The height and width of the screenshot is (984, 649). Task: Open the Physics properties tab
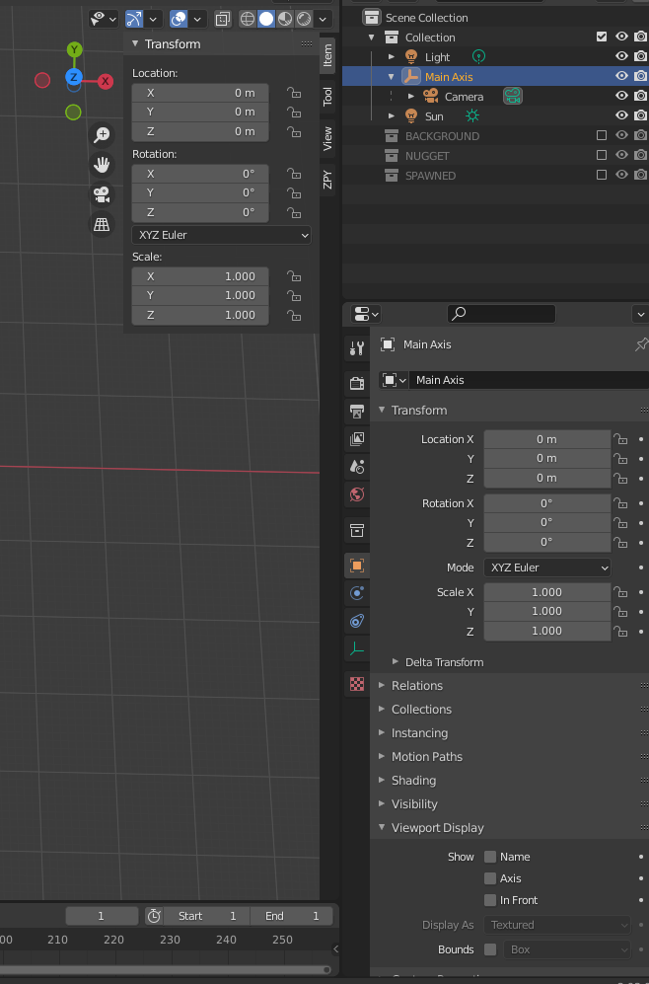[x=357, y=593]
